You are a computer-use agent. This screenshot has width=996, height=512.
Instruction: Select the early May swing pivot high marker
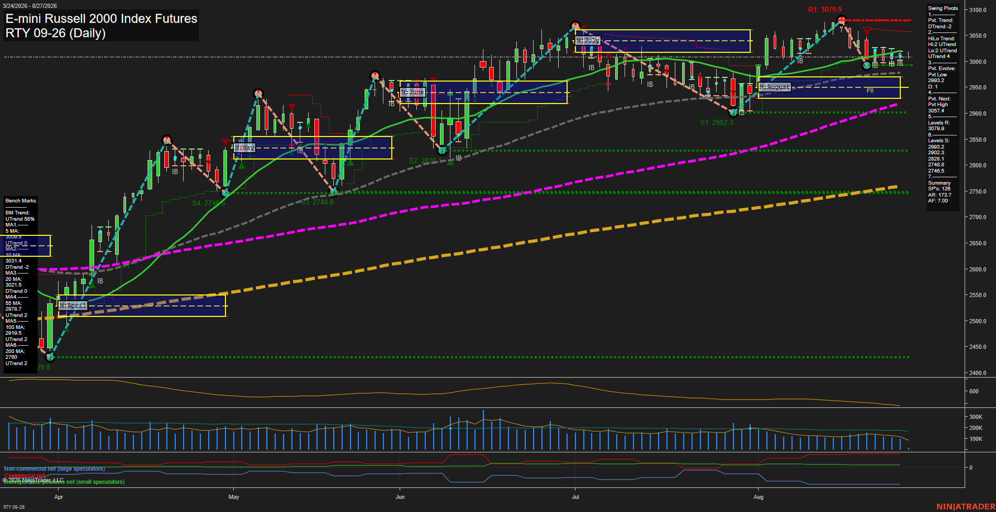pos(258,94)
